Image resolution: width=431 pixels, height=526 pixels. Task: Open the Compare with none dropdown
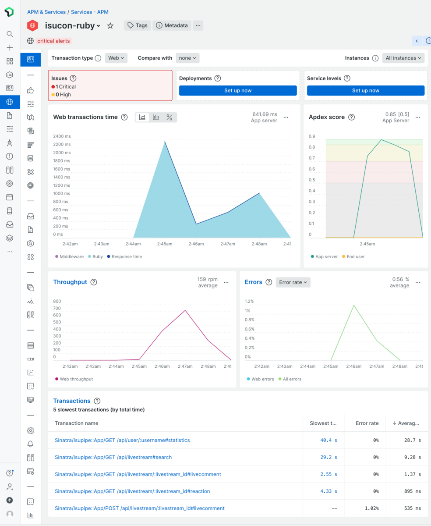pos(187,58)
